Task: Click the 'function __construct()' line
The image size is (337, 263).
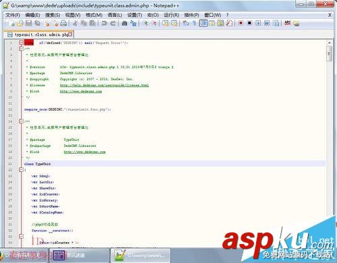Action: [53, 231]
